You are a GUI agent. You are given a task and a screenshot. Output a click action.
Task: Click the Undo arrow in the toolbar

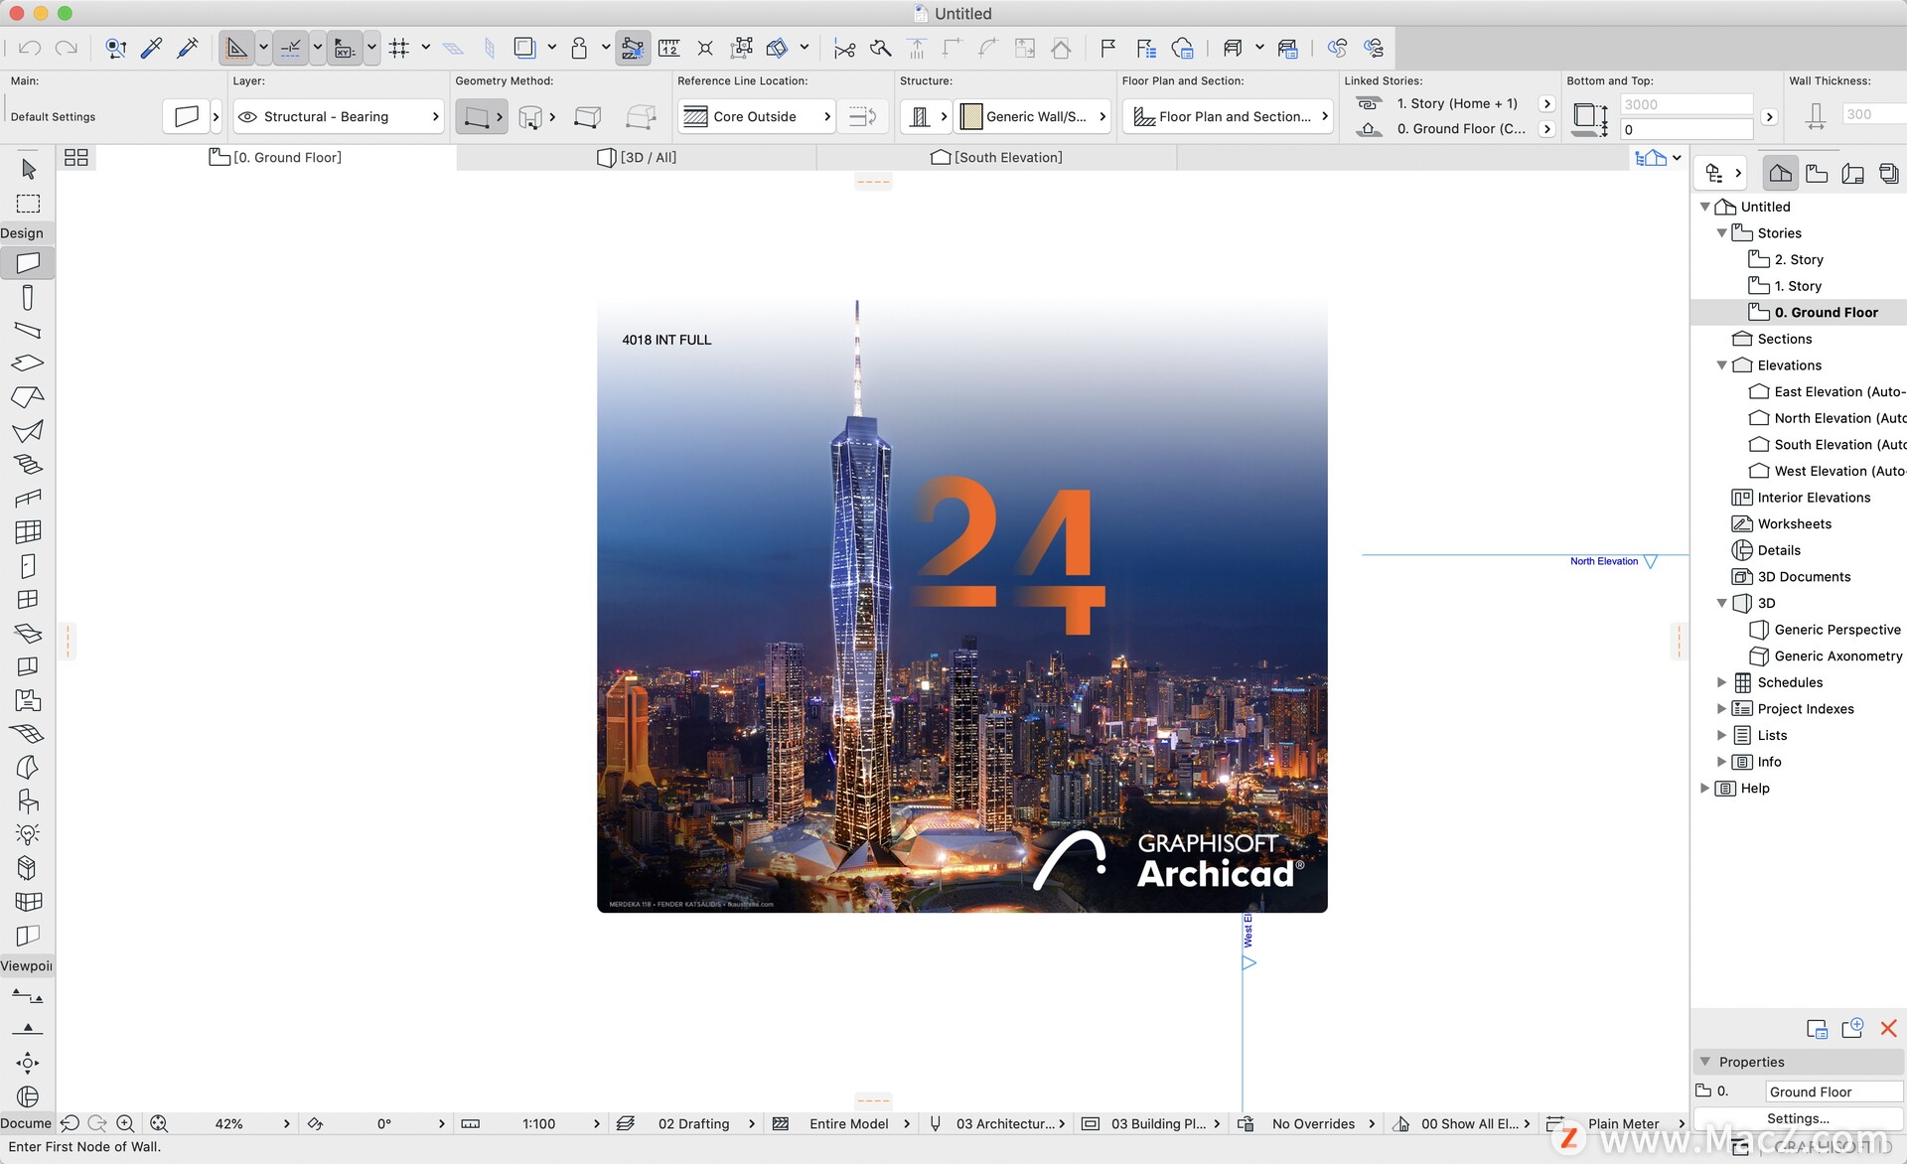30,48
